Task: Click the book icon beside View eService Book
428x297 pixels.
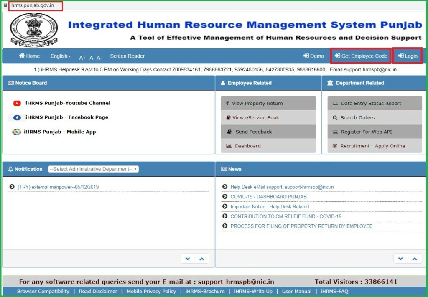Action: [229, 117]
